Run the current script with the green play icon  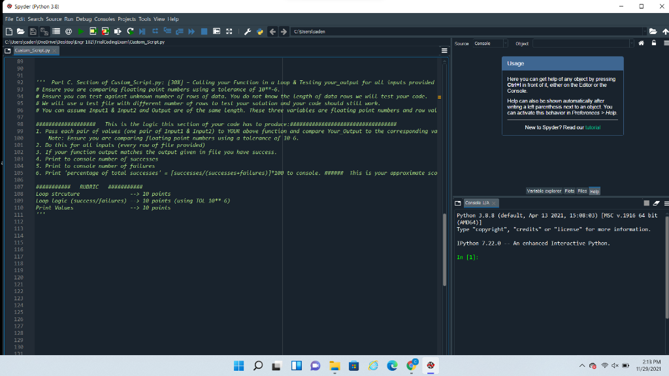point(82,31)
